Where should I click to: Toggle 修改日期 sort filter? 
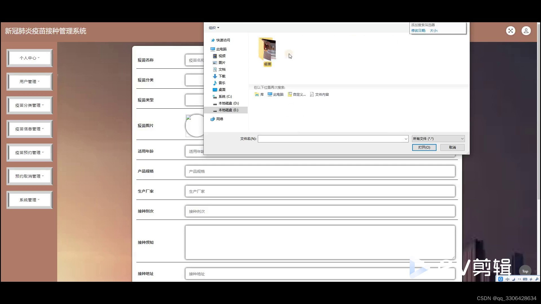pyautogui.click(x=418, y=30)
